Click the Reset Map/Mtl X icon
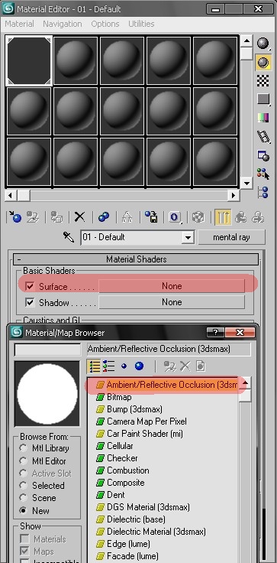This screenshot has height=563, width=277. [79, 217]
